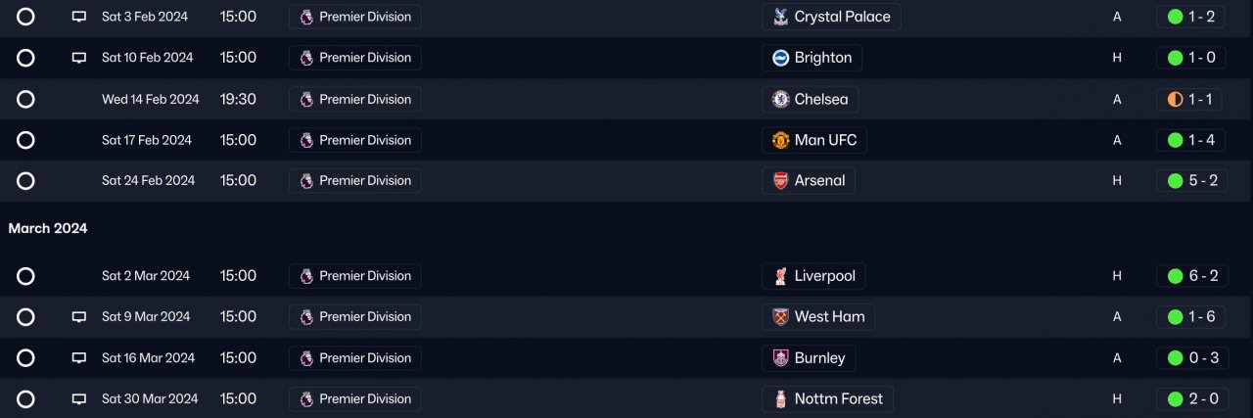This screenshot has width=1253, height=418.
Task: Open the 5 - 2 result against Arsenal
Action: pos(1190,181)
